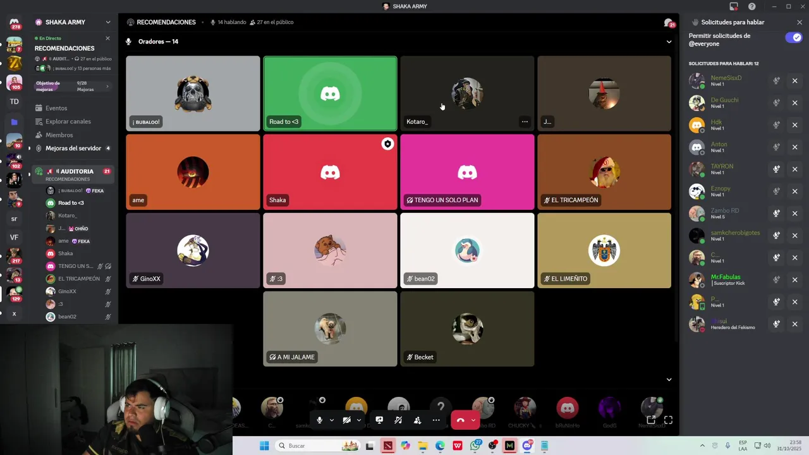Click the inbox icon in the title bar
Viewport: 809px width, 455px height.
[x=734, y=6]
